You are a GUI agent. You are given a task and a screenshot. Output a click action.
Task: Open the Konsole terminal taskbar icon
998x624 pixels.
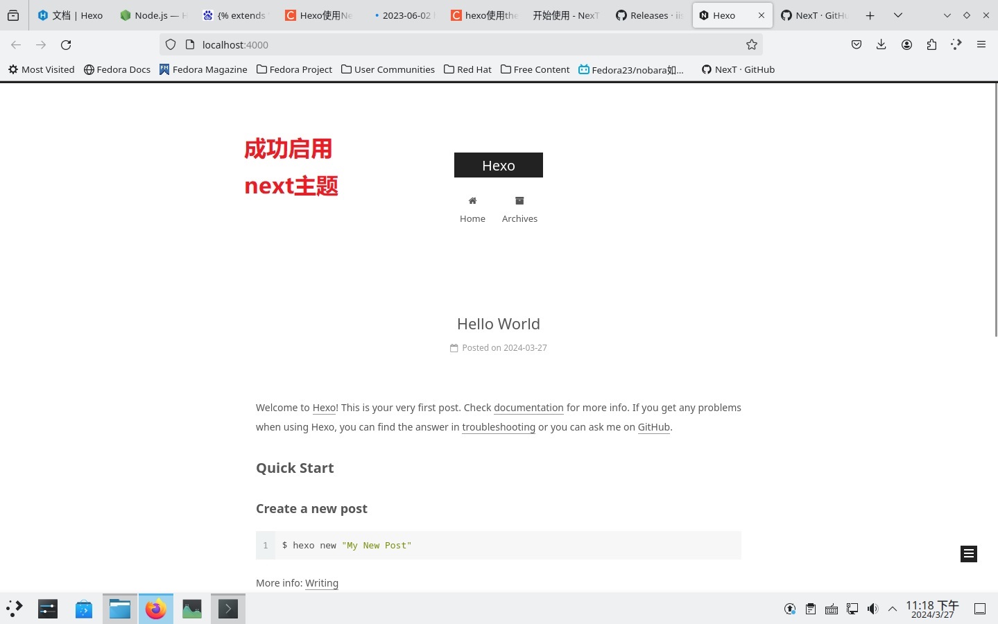[228, 609]
